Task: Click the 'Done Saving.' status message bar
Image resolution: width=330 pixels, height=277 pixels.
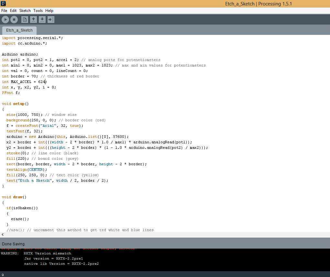Action: pos(165,244)
